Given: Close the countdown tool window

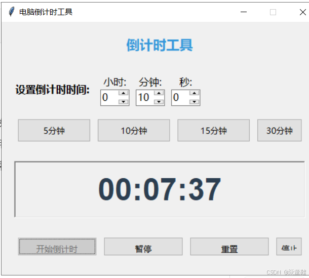Looking at the screenshot, I should coord(303,12).
